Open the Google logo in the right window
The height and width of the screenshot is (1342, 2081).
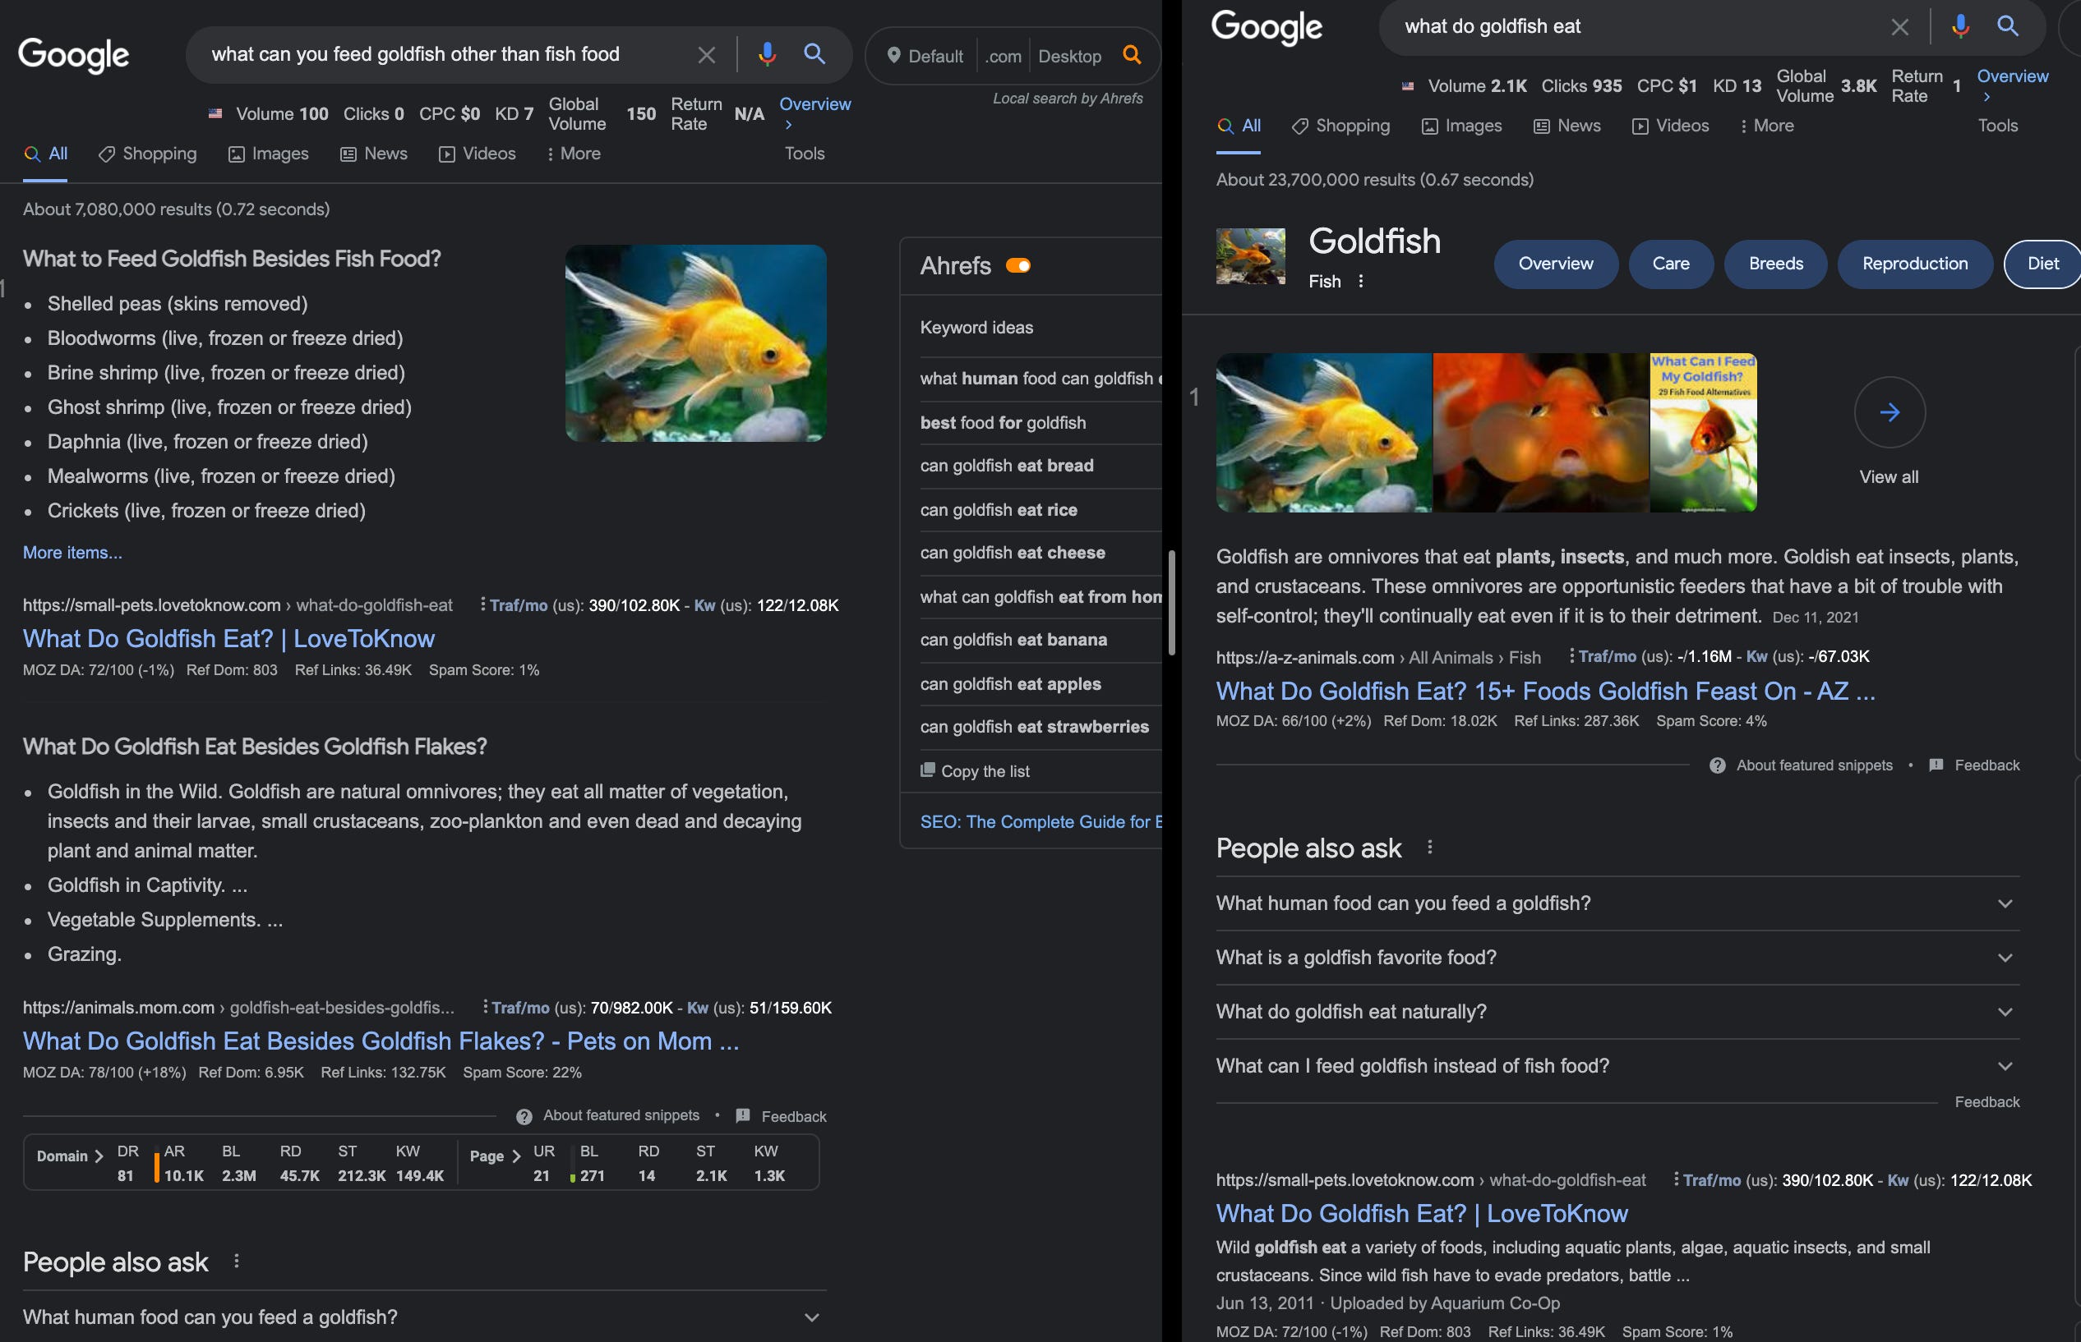coord(1267,27)
